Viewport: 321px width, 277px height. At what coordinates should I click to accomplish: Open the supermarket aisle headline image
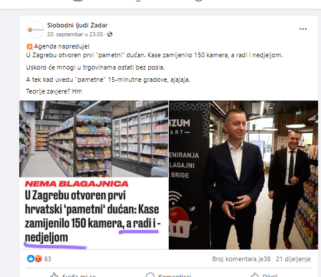[x=94, y=175]
